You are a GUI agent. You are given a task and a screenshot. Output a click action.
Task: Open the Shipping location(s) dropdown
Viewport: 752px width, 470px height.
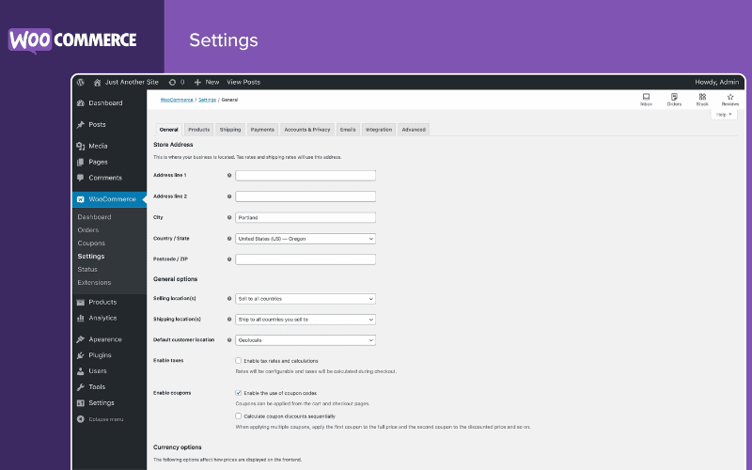point(305,320)
